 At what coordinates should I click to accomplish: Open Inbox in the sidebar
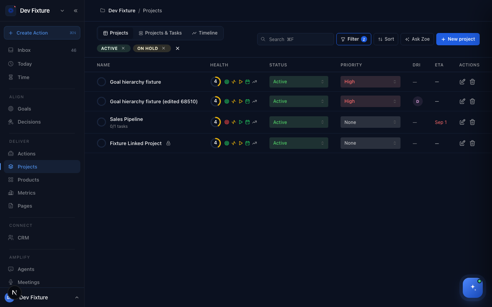pyautogui.click(x=42, y=50)
